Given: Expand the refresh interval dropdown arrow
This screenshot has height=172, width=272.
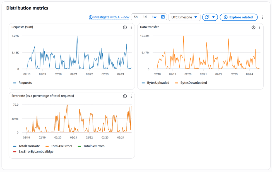Looking at the screenshot, I should click(213, 17).
